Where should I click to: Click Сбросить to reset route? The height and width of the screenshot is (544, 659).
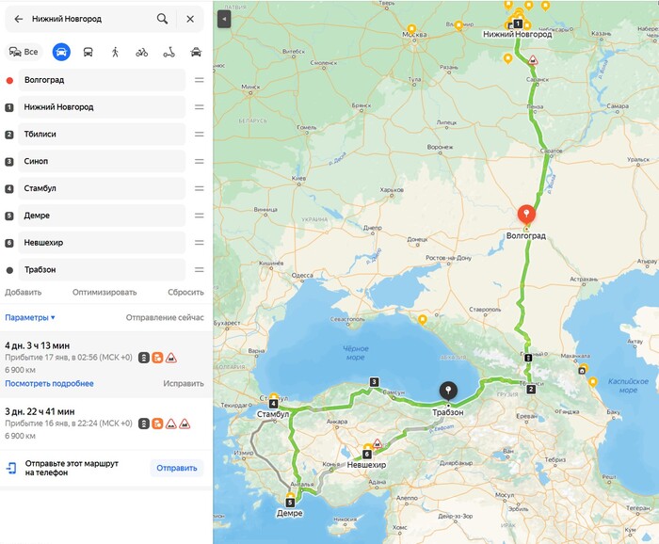[185, 293]
